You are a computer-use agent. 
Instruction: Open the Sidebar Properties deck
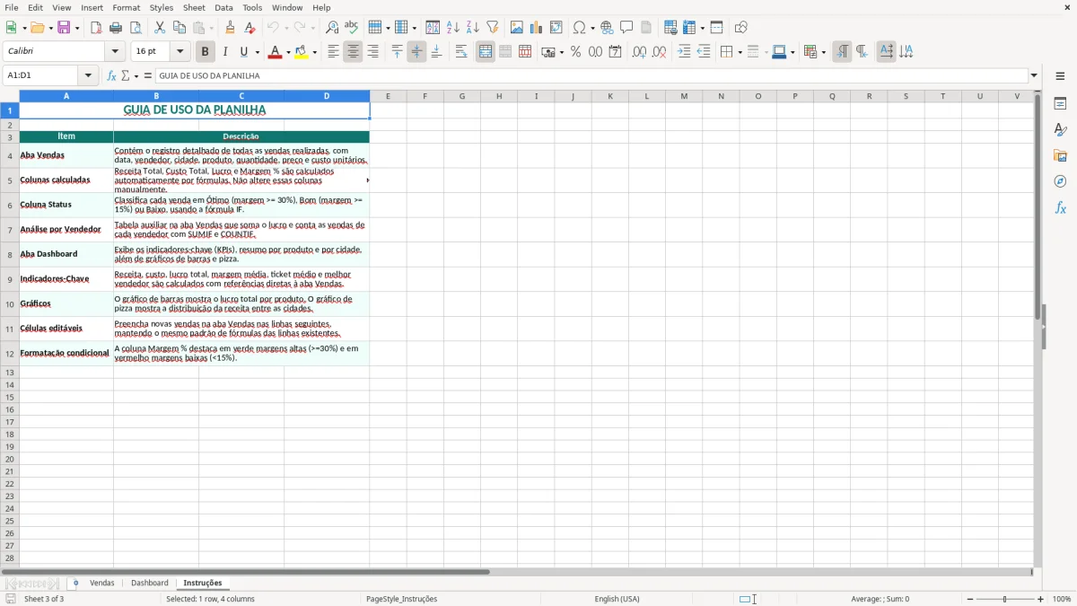pyautogui.click(x=1060, y=103)
